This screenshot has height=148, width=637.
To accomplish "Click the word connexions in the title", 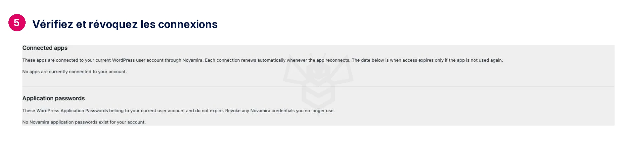I will (x=188, y=24).
